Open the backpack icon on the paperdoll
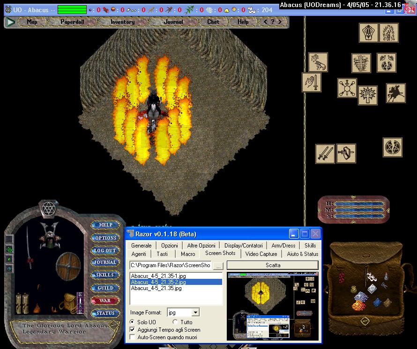Viewport: 417px width, 349px height. 68,303
